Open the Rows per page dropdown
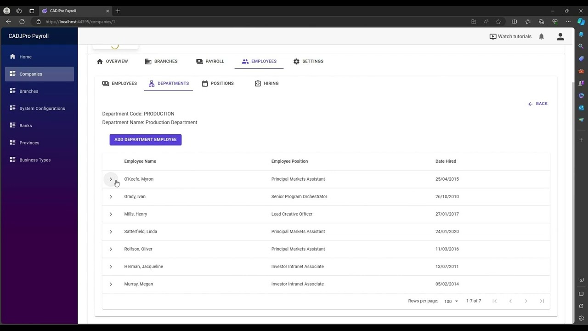This screenshot has height=331, width=588. [x=451, y=301]
